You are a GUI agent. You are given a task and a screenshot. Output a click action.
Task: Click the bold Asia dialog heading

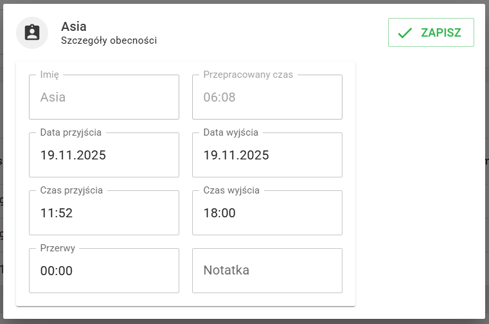click(x=74, y=26)
